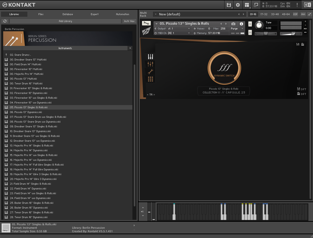Take a snapshot with the camera icon
The image size is (313, 238).
pos(233,24)
